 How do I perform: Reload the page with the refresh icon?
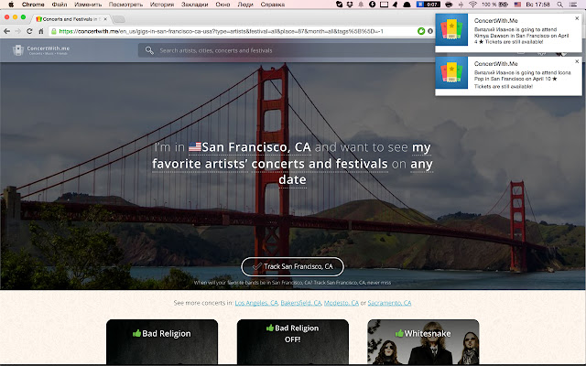(29, 31)
